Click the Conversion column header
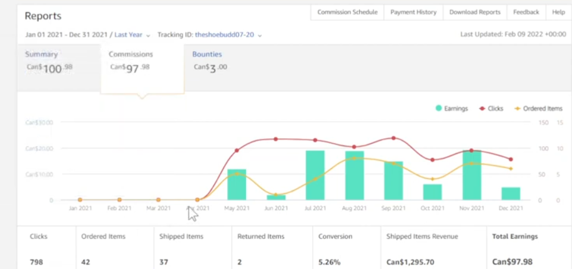This screenshot has width=572, height=269. (335, 236)
